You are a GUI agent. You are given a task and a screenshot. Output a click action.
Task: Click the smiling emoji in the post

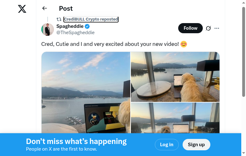click(x=184, y=44)
